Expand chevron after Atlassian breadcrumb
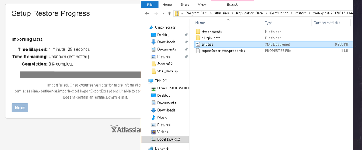The image size is (362, 150). [x=232, y=13]
